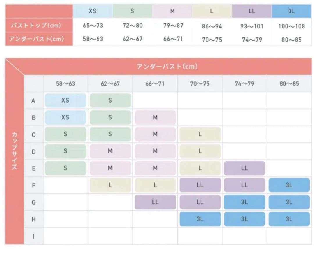Select the M header in top size table
The height and width of the screenshot is (258, 314).
[172, 11]
